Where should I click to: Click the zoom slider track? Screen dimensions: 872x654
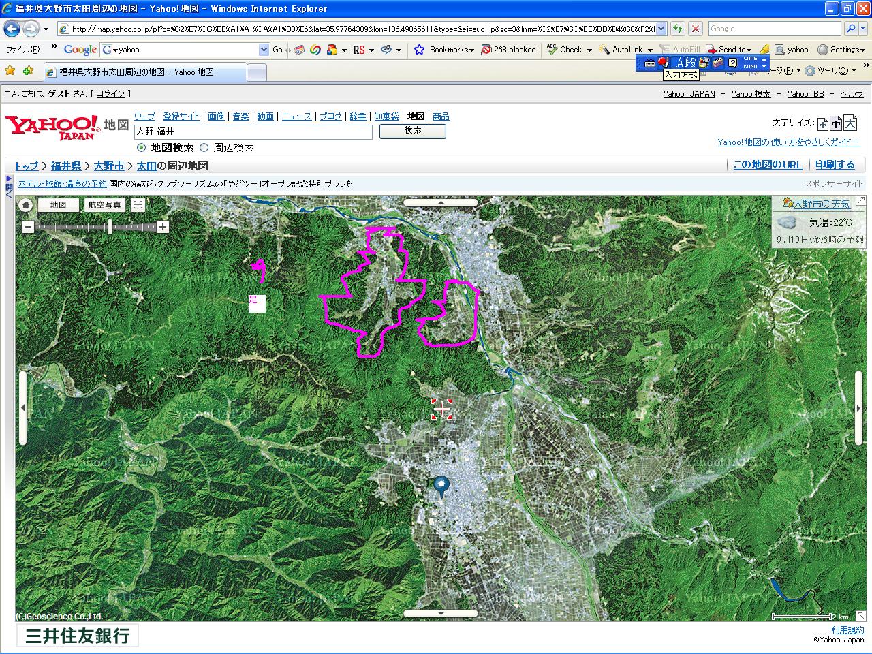coord(95,227)
